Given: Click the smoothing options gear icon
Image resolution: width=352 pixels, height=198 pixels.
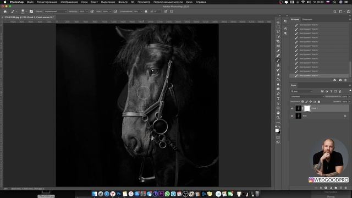Looking at the screenshot, I should pos(146,12).
